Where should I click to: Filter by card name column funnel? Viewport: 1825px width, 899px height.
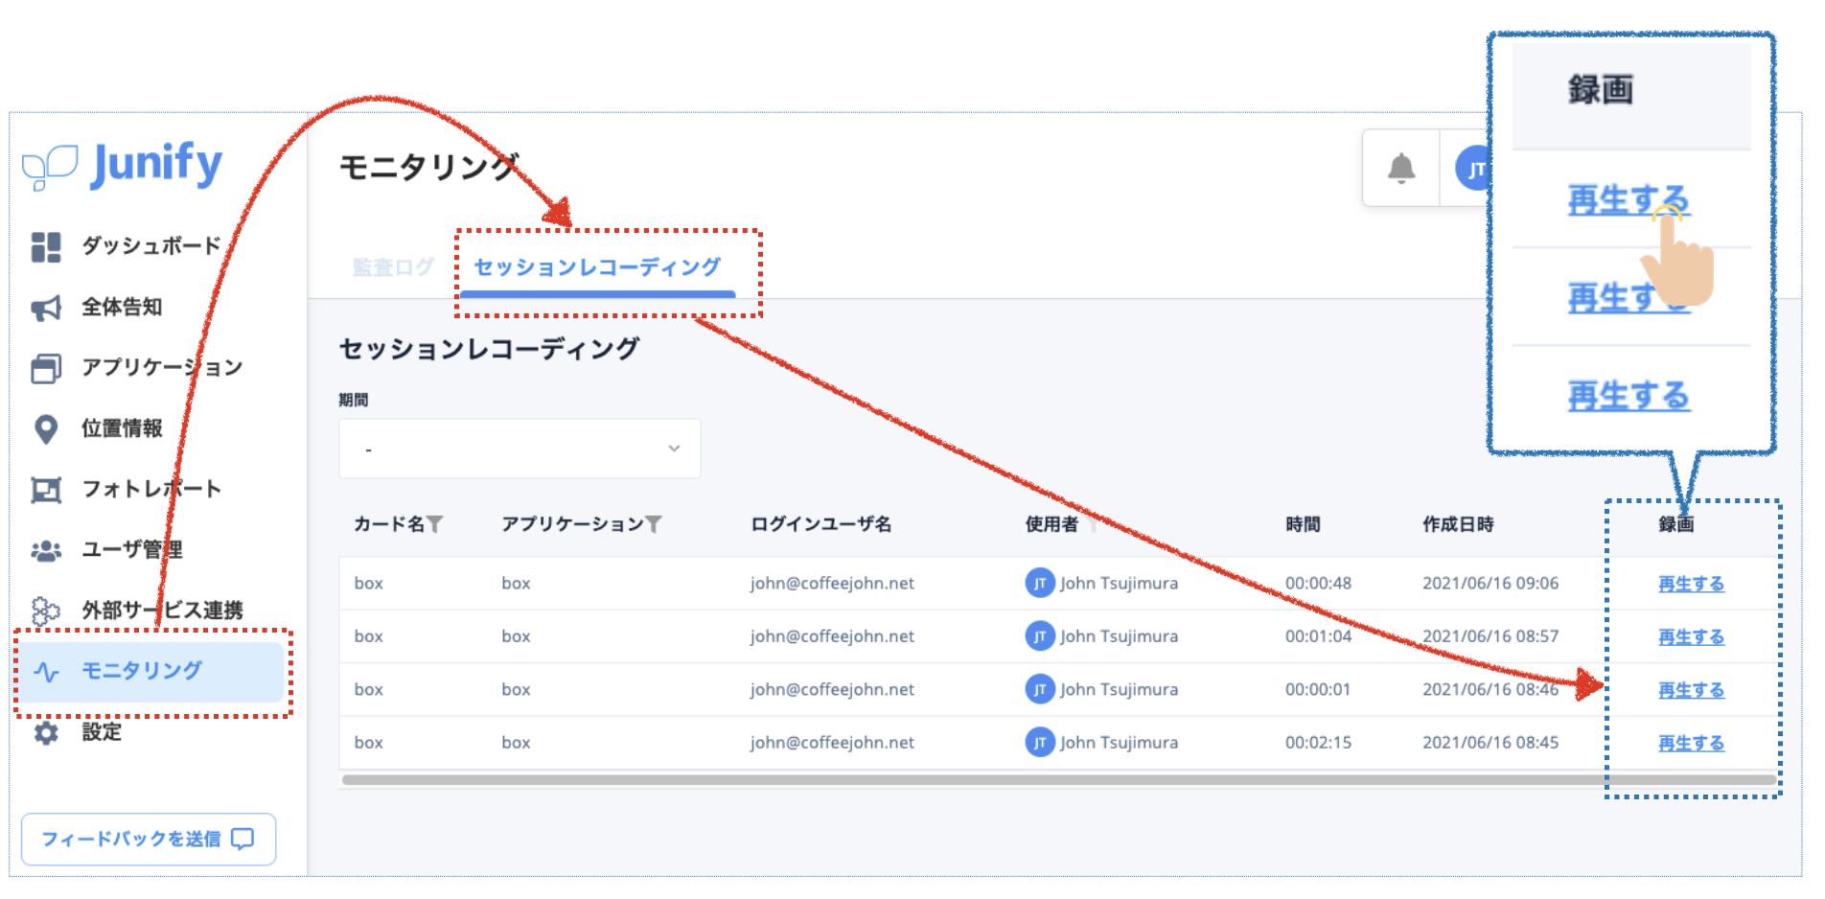[435, 524]
